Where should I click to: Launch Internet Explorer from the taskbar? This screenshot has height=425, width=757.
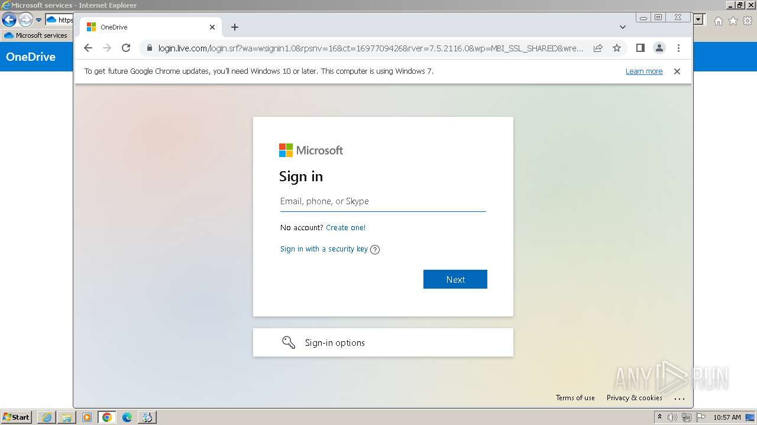(47, 417)
